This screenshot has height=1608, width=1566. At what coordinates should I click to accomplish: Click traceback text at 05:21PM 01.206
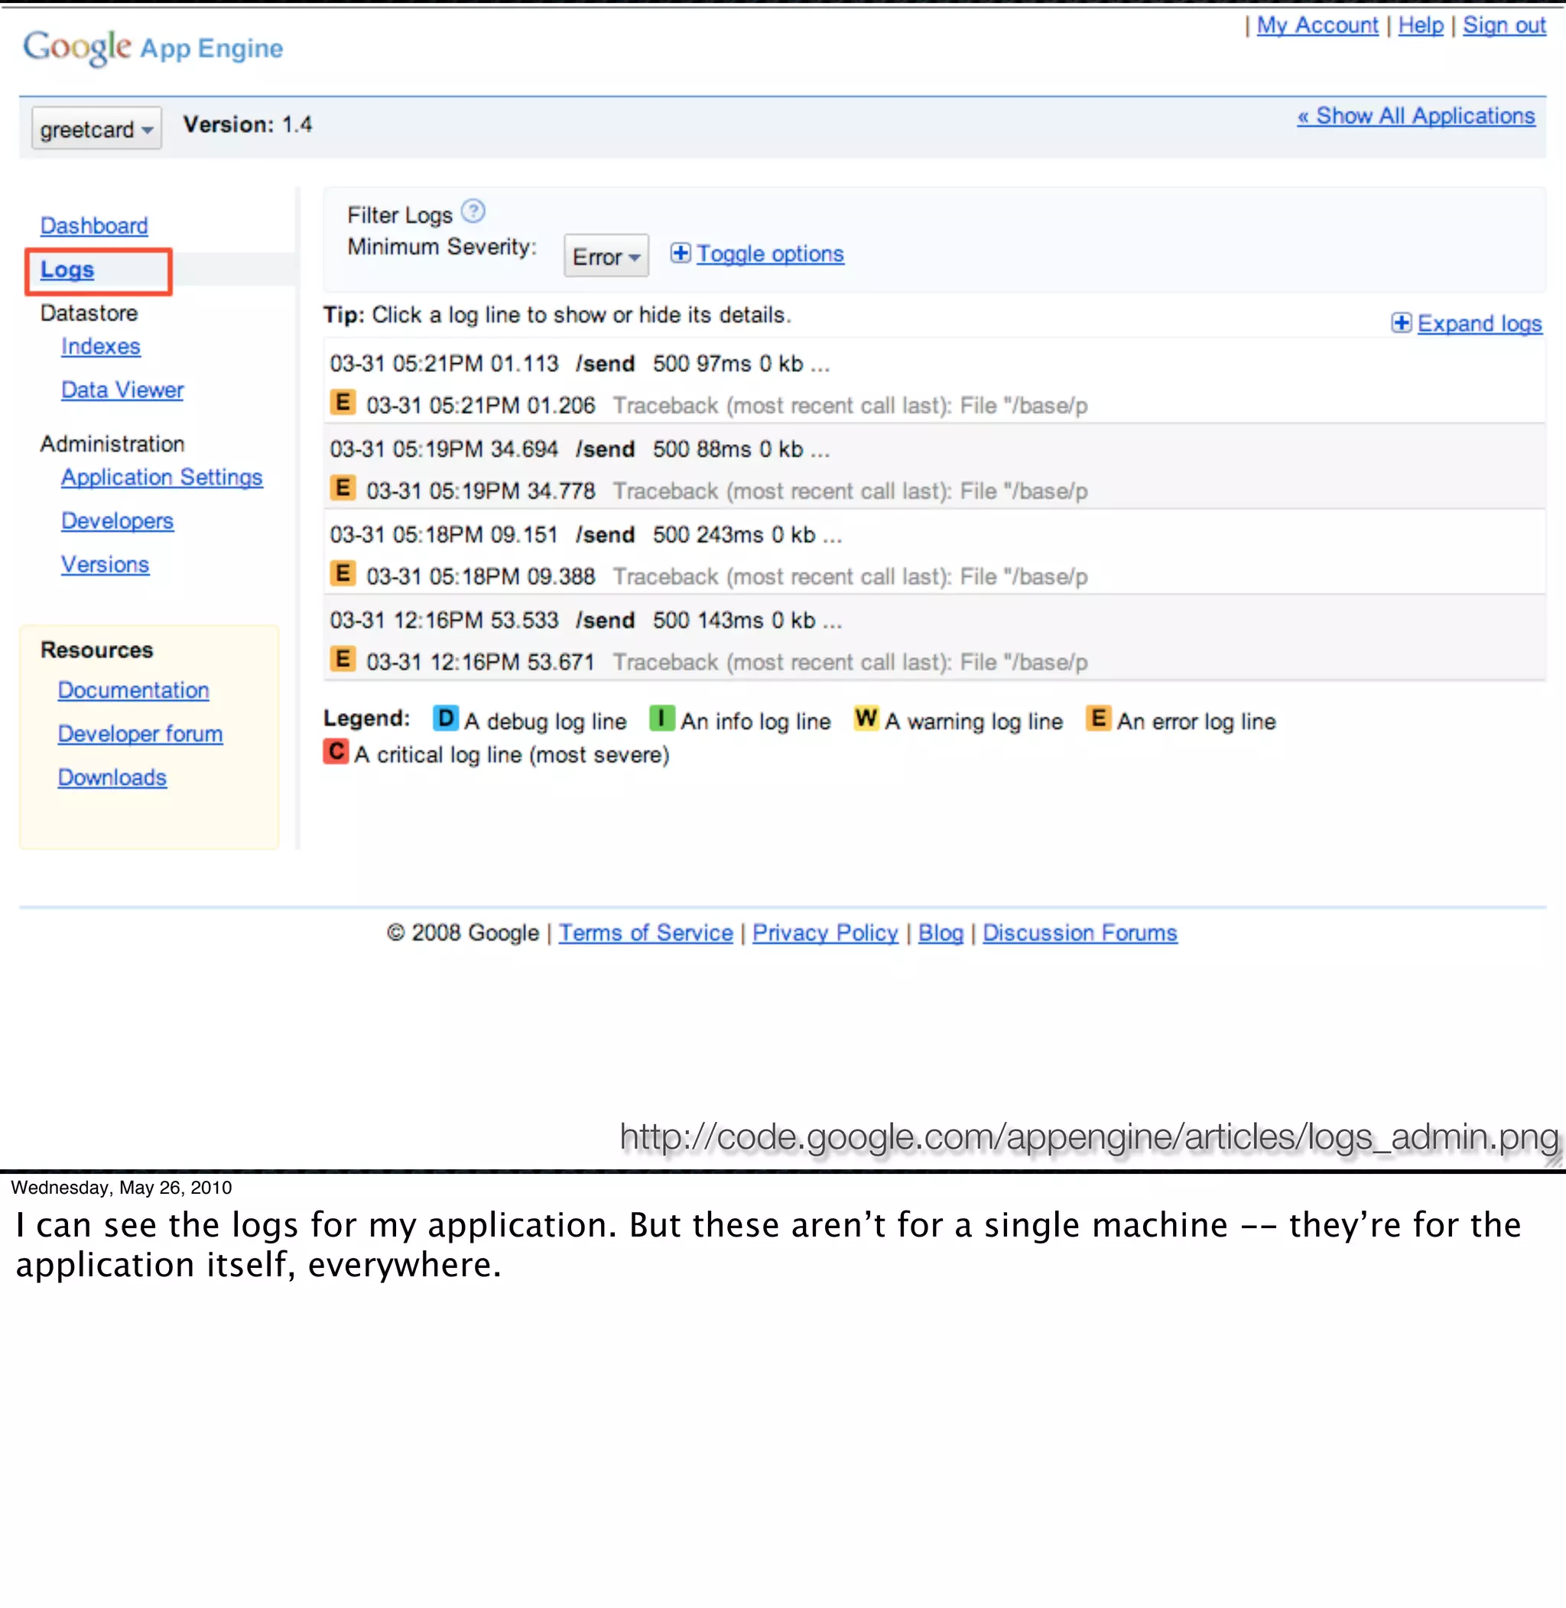click(x=850, y=405)
